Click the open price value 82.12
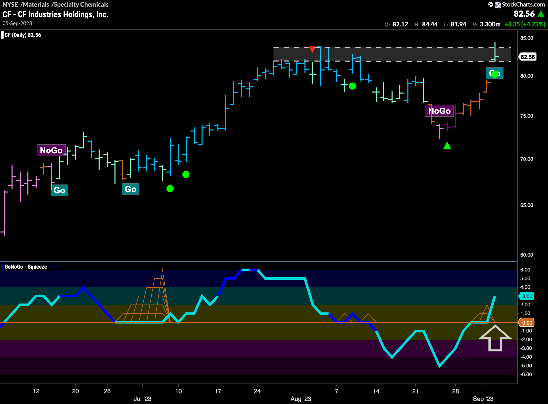The image size is (548, 404). point(400,24)
